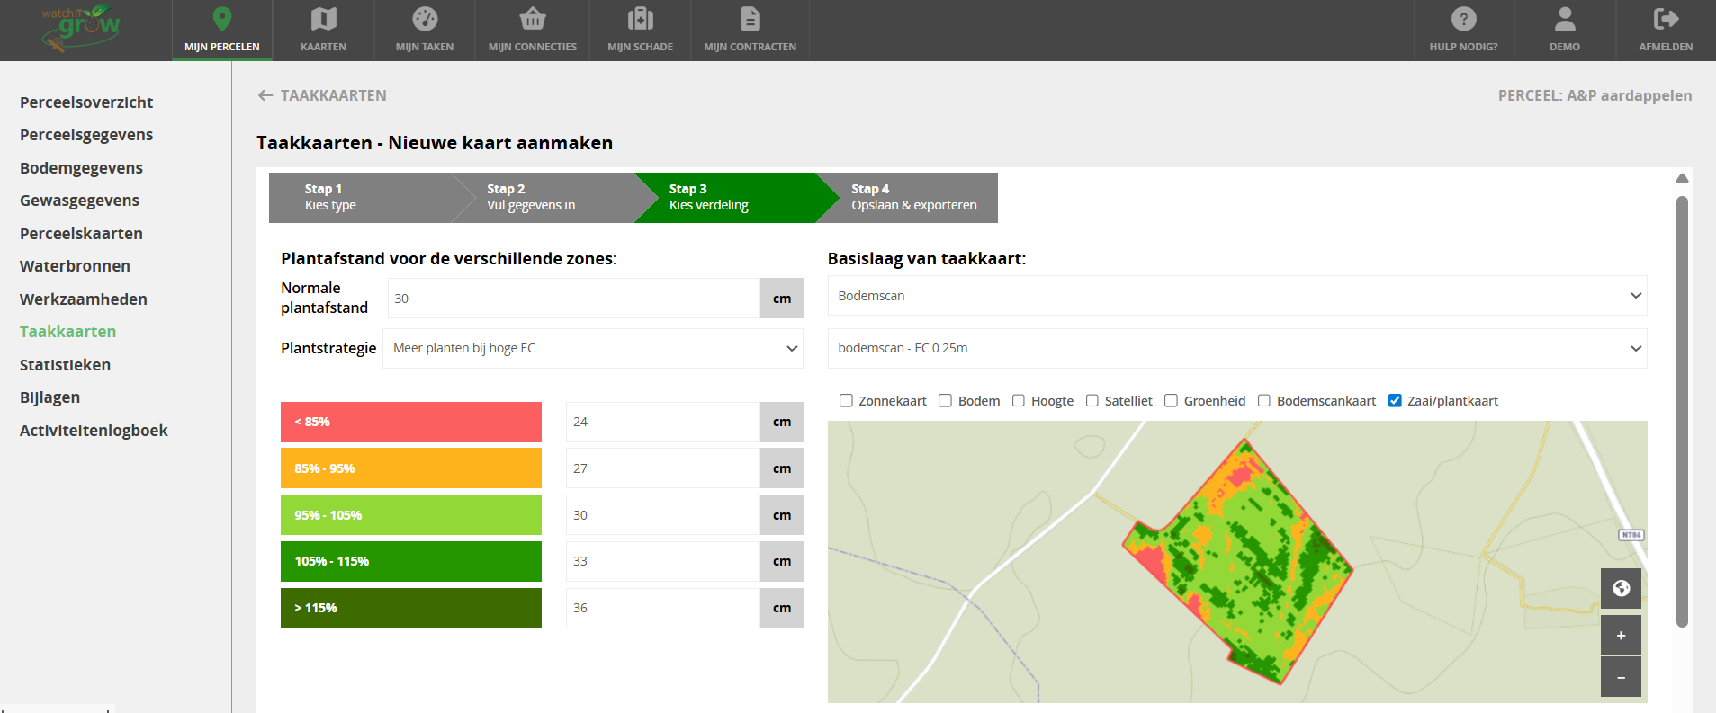Open Perceelsgegevens in the sidebar
This screenshot has width=1716, height=713.
pyautogui.click(x=86, y=135)
